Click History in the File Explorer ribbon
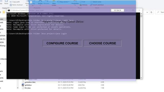Viewport: 164px width, 92px height. point(84,5)
